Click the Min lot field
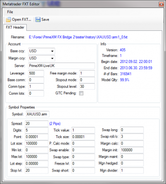The width and height of the screenshot is (166, 184). click(37, 150)
